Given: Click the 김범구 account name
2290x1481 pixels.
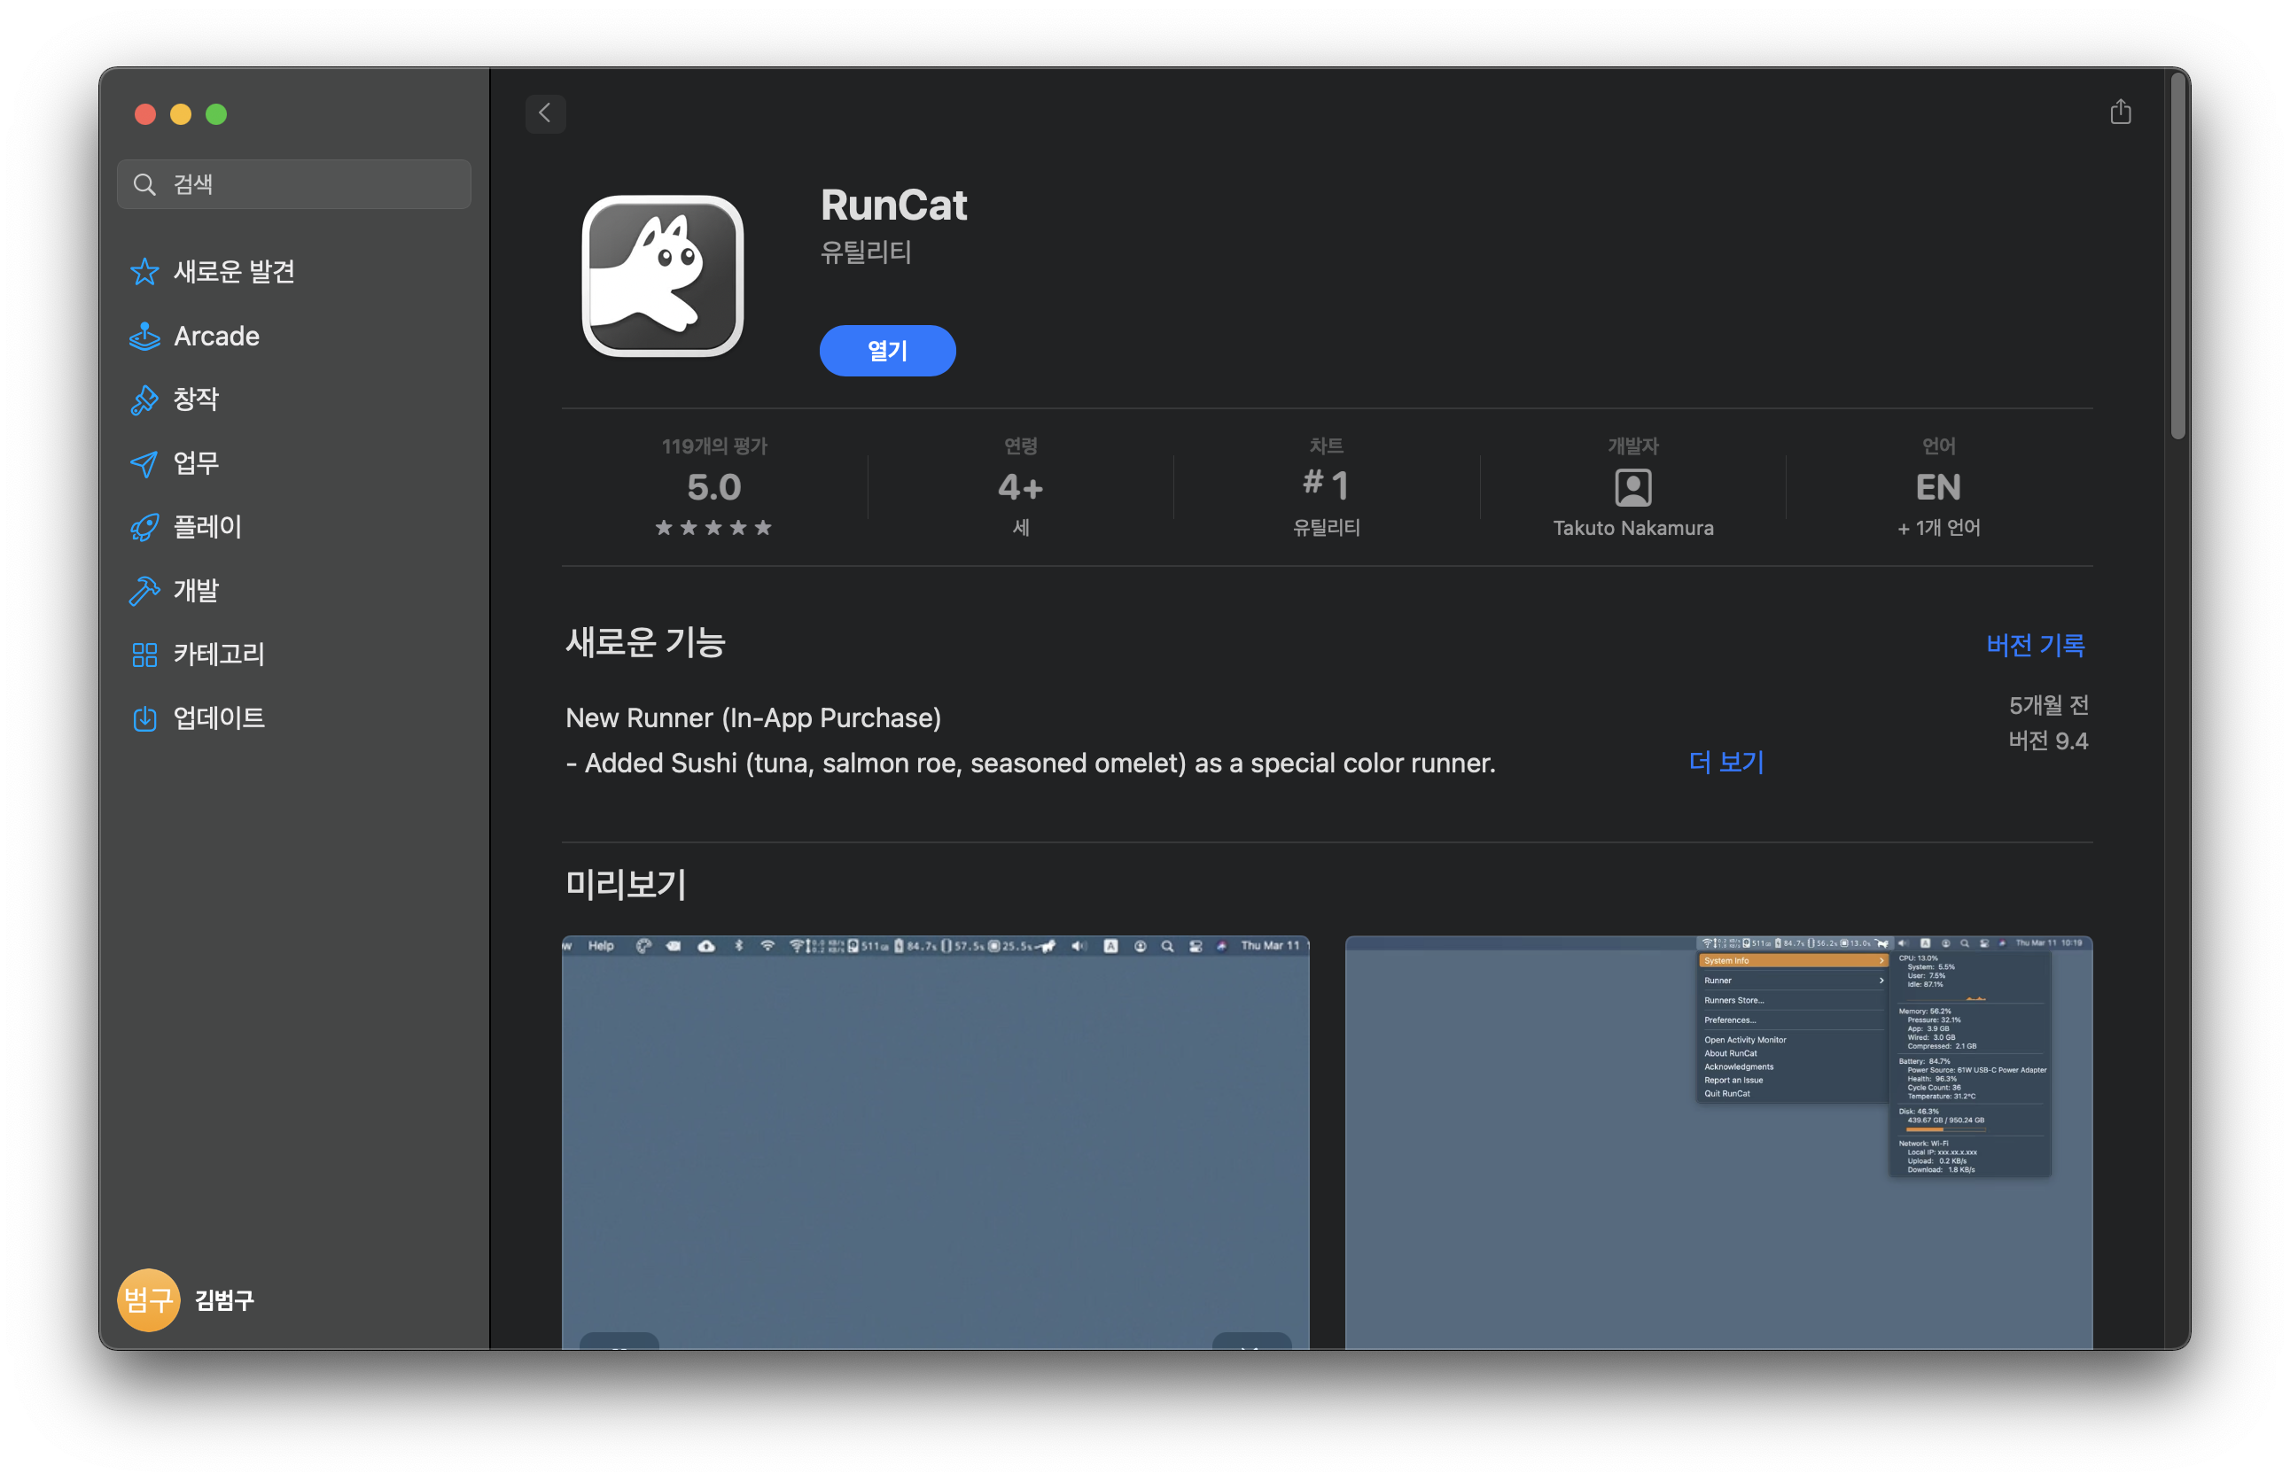Looking at the screenshot, I should pyautogui.click(x=225, y=1300).
